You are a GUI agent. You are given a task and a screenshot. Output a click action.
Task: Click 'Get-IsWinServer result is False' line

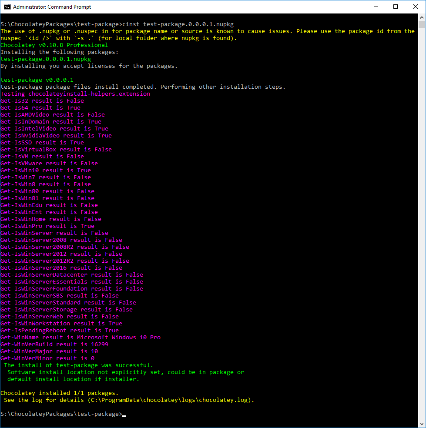[x=54, y=233]
